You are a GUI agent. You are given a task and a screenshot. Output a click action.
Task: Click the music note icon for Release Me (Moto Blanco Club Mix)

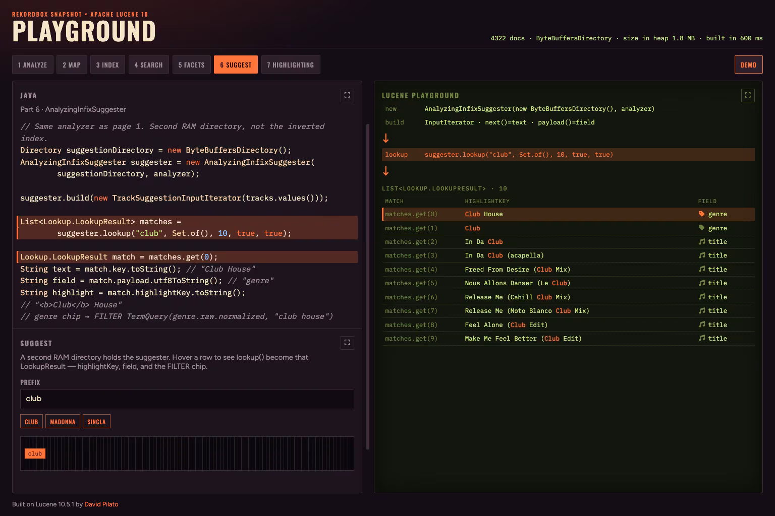click(x=701, y=310)
